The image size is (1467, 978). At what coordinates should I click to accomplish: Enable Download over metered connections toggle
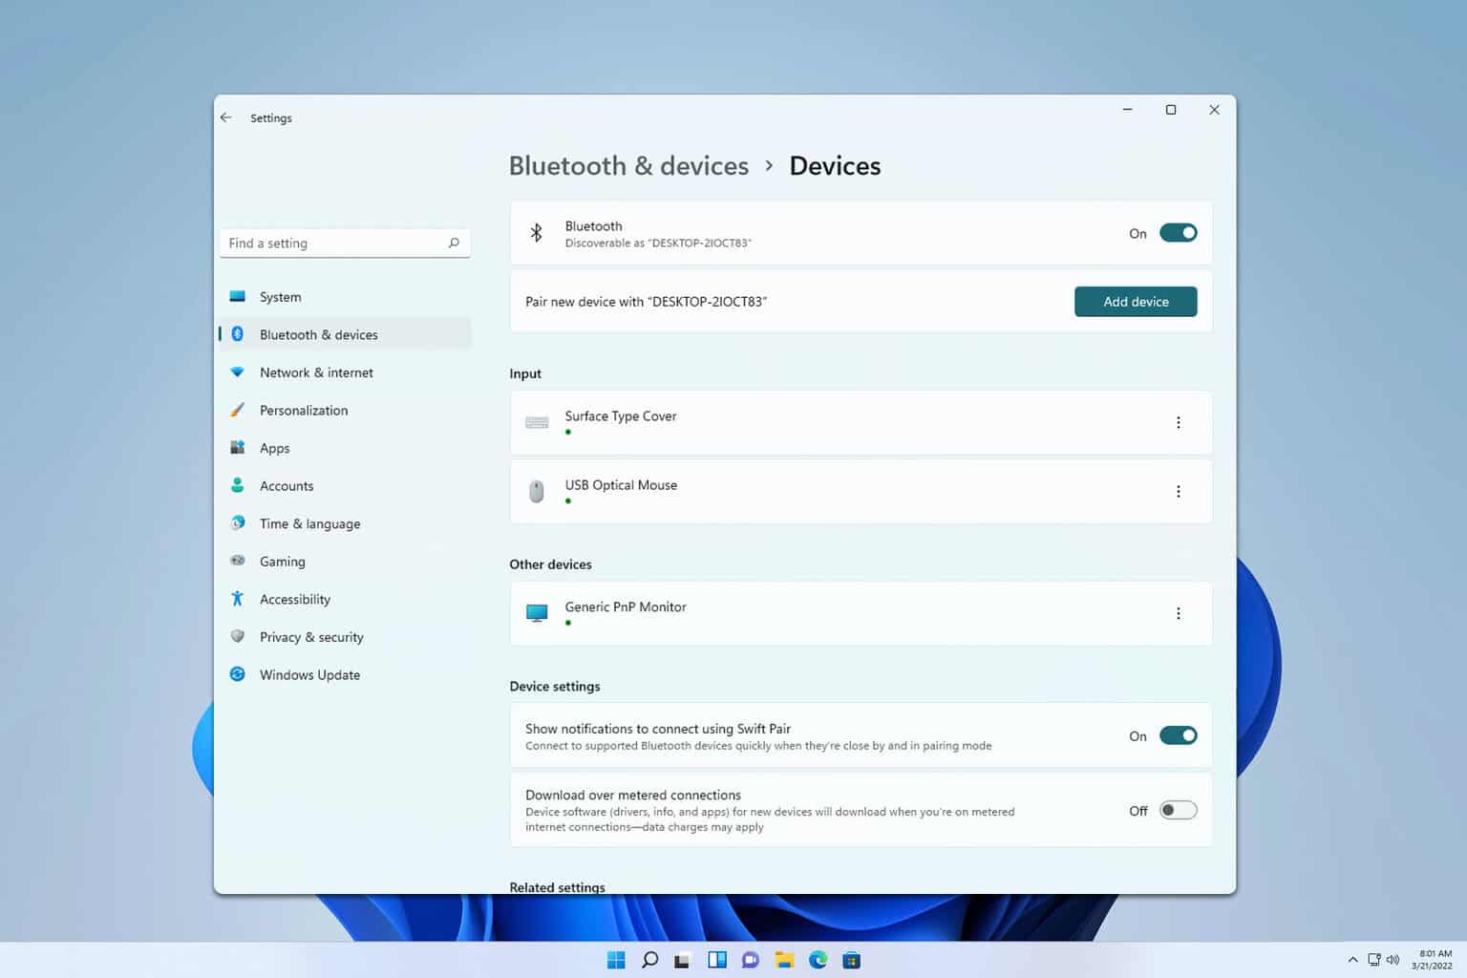click(x=1178, y=810)
